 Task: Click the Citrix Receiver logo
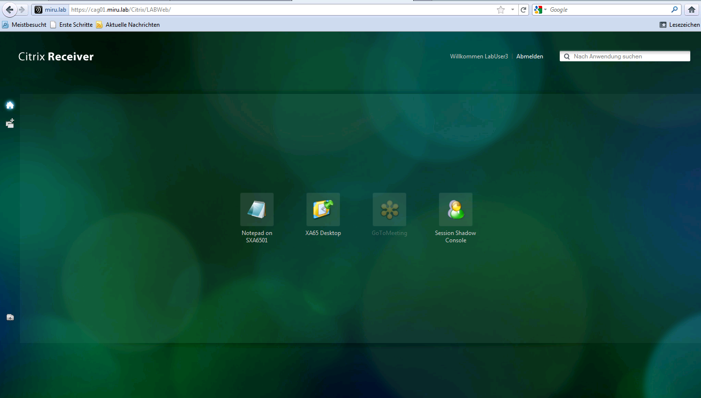56,56
